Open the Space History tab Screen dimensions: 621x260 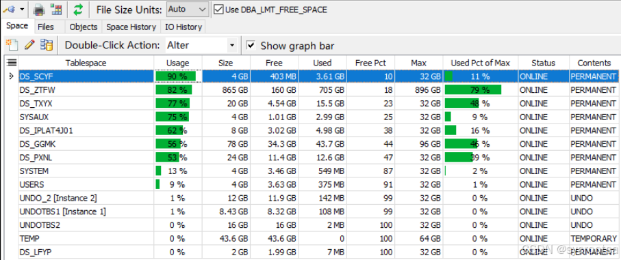click(x=131, y=27)
